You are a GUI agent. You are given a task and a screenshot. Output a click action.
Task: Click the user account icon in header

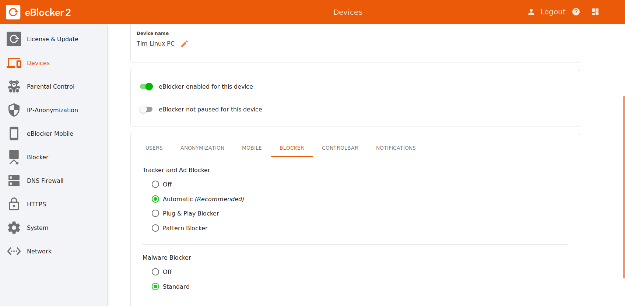pyautogui.click(x=531, y=12)
